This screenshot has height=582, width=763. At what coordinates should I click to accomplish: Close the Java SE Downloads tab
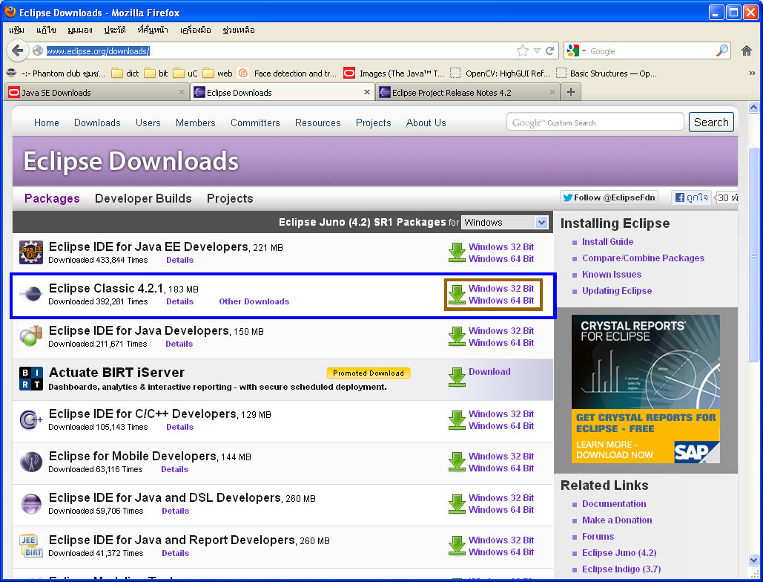point(182,92)
